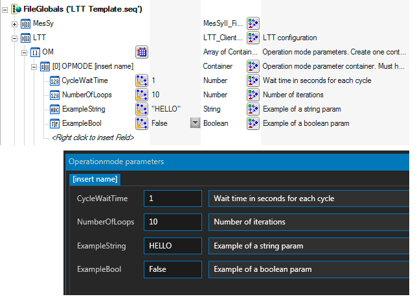The width and height of the screenshot is (417, 301).
Task: Open the NumberOfLoops value expression icon
Action: click(x=142, y=95)
